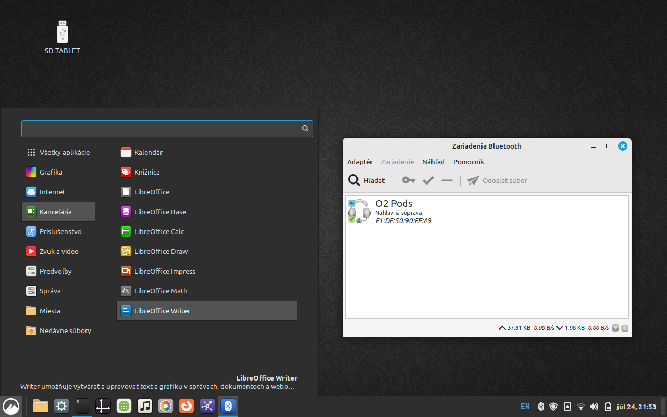Click the show desktop strip by the clock
This screenshot has width=667, height=417.
pos(664,407)
